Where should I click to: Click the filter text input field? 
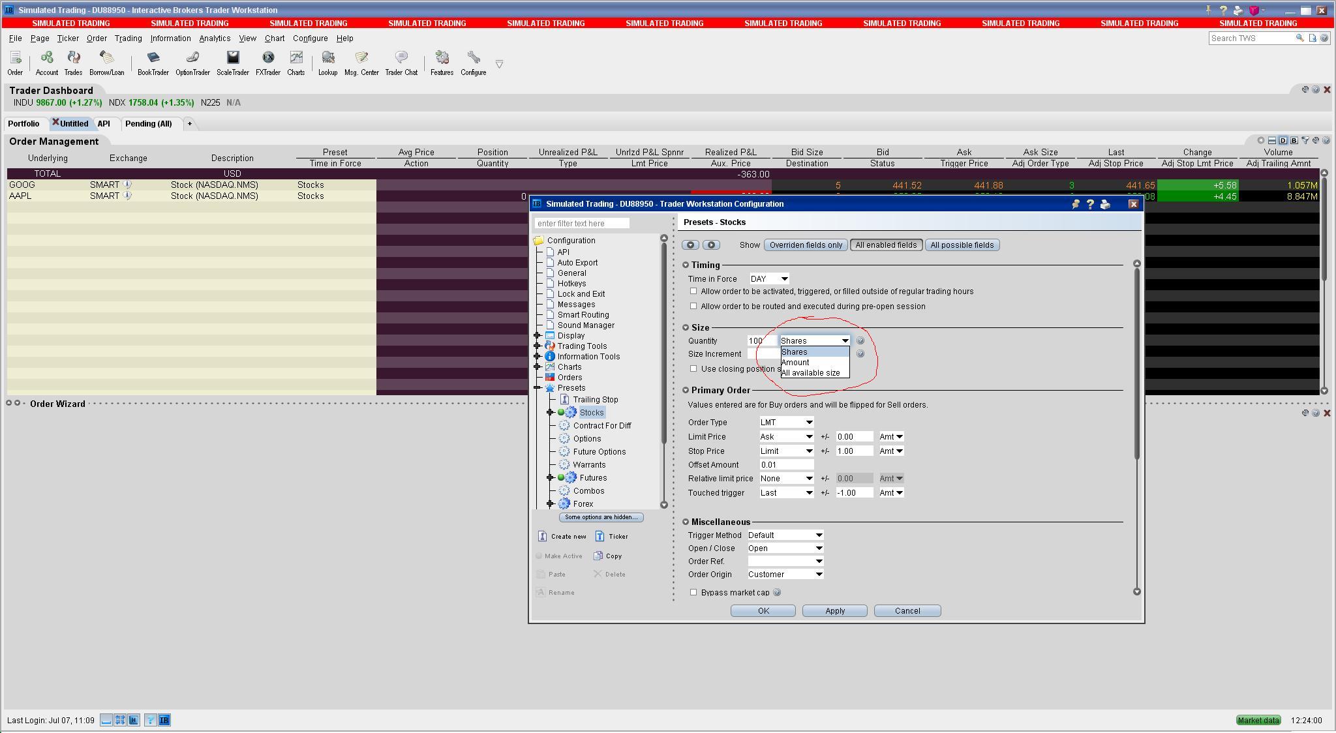pyautogui.click(x=582, y=224)
